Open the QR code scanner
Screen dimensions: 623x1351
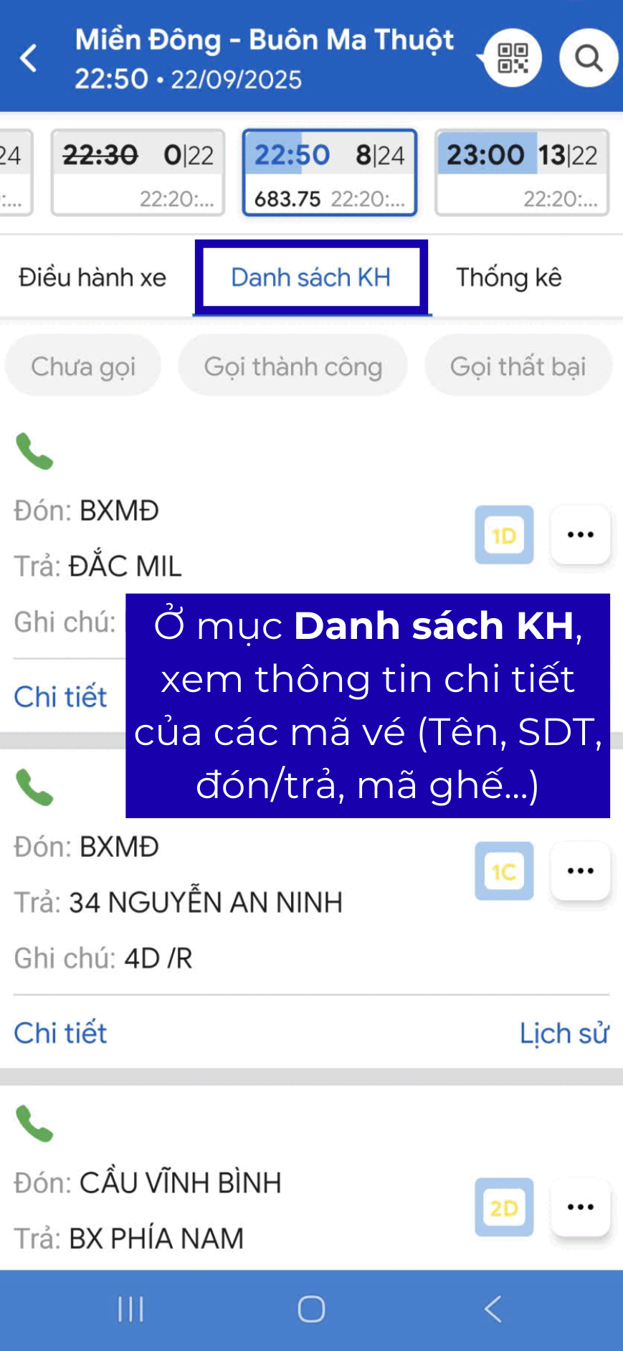tap(512, 58)
